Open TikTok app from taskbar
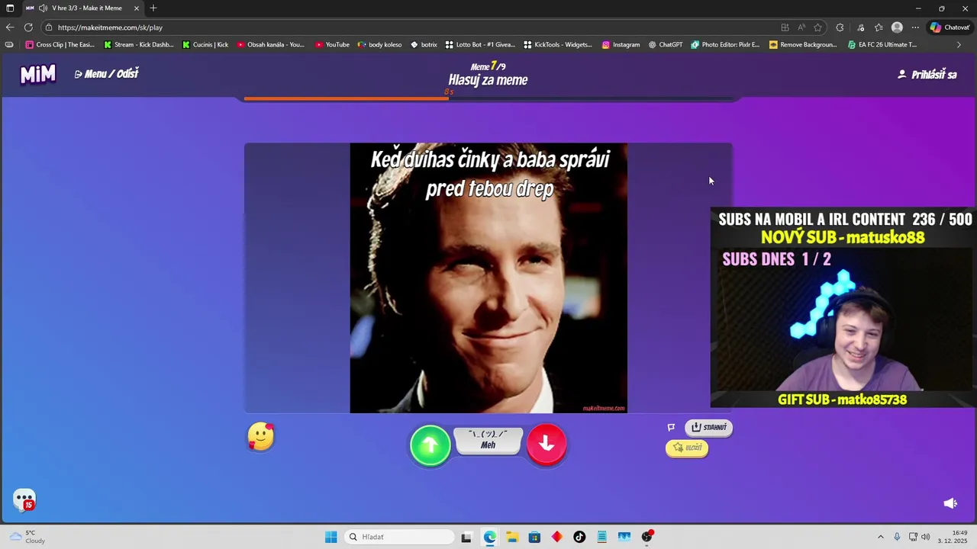The height and width of the screenshot is (549, 977). click(579, 537)
